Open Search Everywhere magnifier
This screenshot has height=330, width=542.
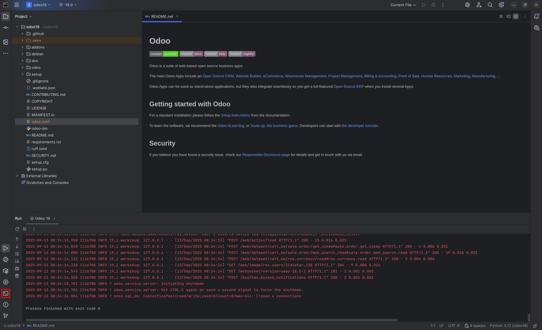pyautogui.click(x=490, y=5)
